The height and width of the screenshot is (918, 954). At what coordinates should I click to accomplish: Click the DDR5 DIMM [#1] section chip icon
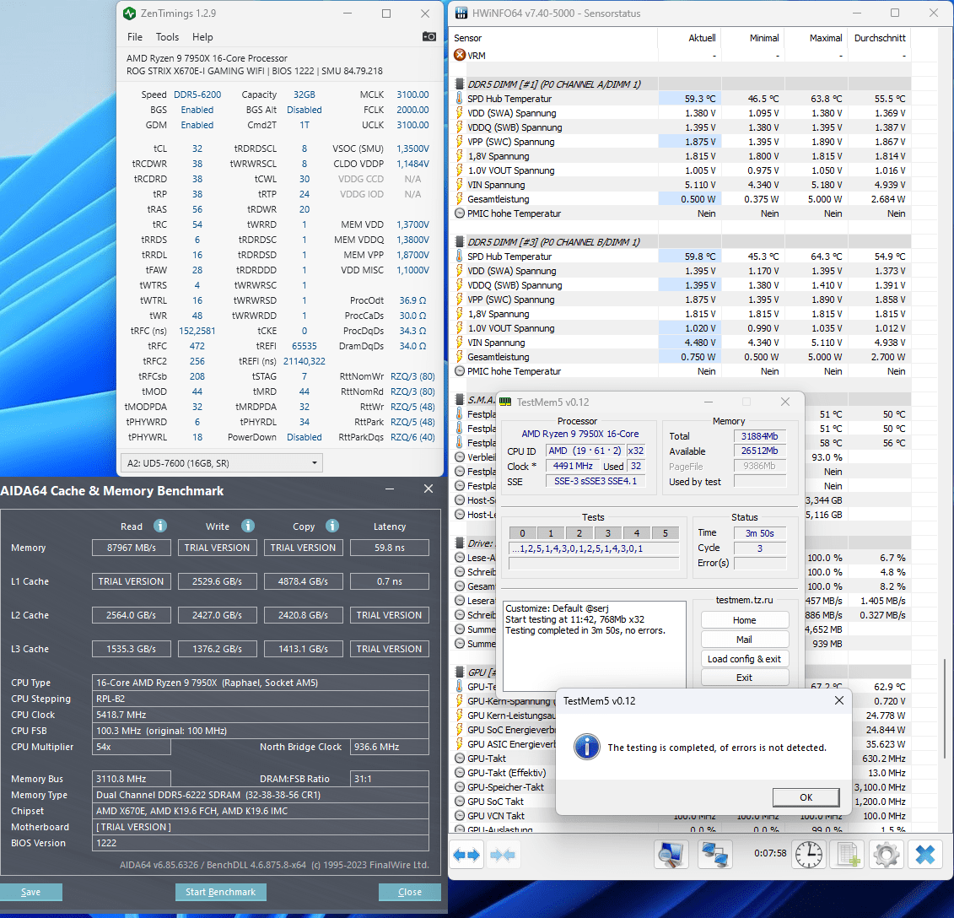(x=460, y=84)
